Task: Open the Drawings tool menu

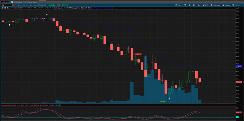Action: (x=215, y=5)
